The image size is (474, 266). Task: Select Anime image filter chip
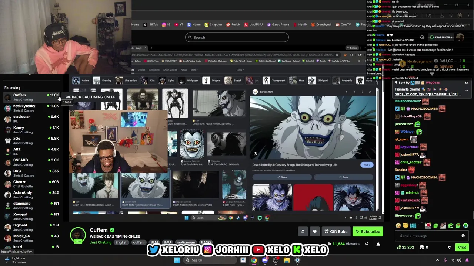[x=81, y=81]
